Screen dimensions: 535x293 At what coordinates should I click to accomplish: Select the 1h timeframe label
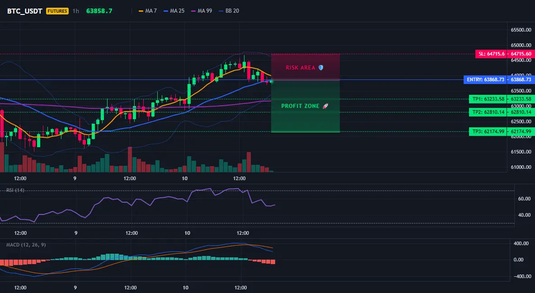(76, 11)
